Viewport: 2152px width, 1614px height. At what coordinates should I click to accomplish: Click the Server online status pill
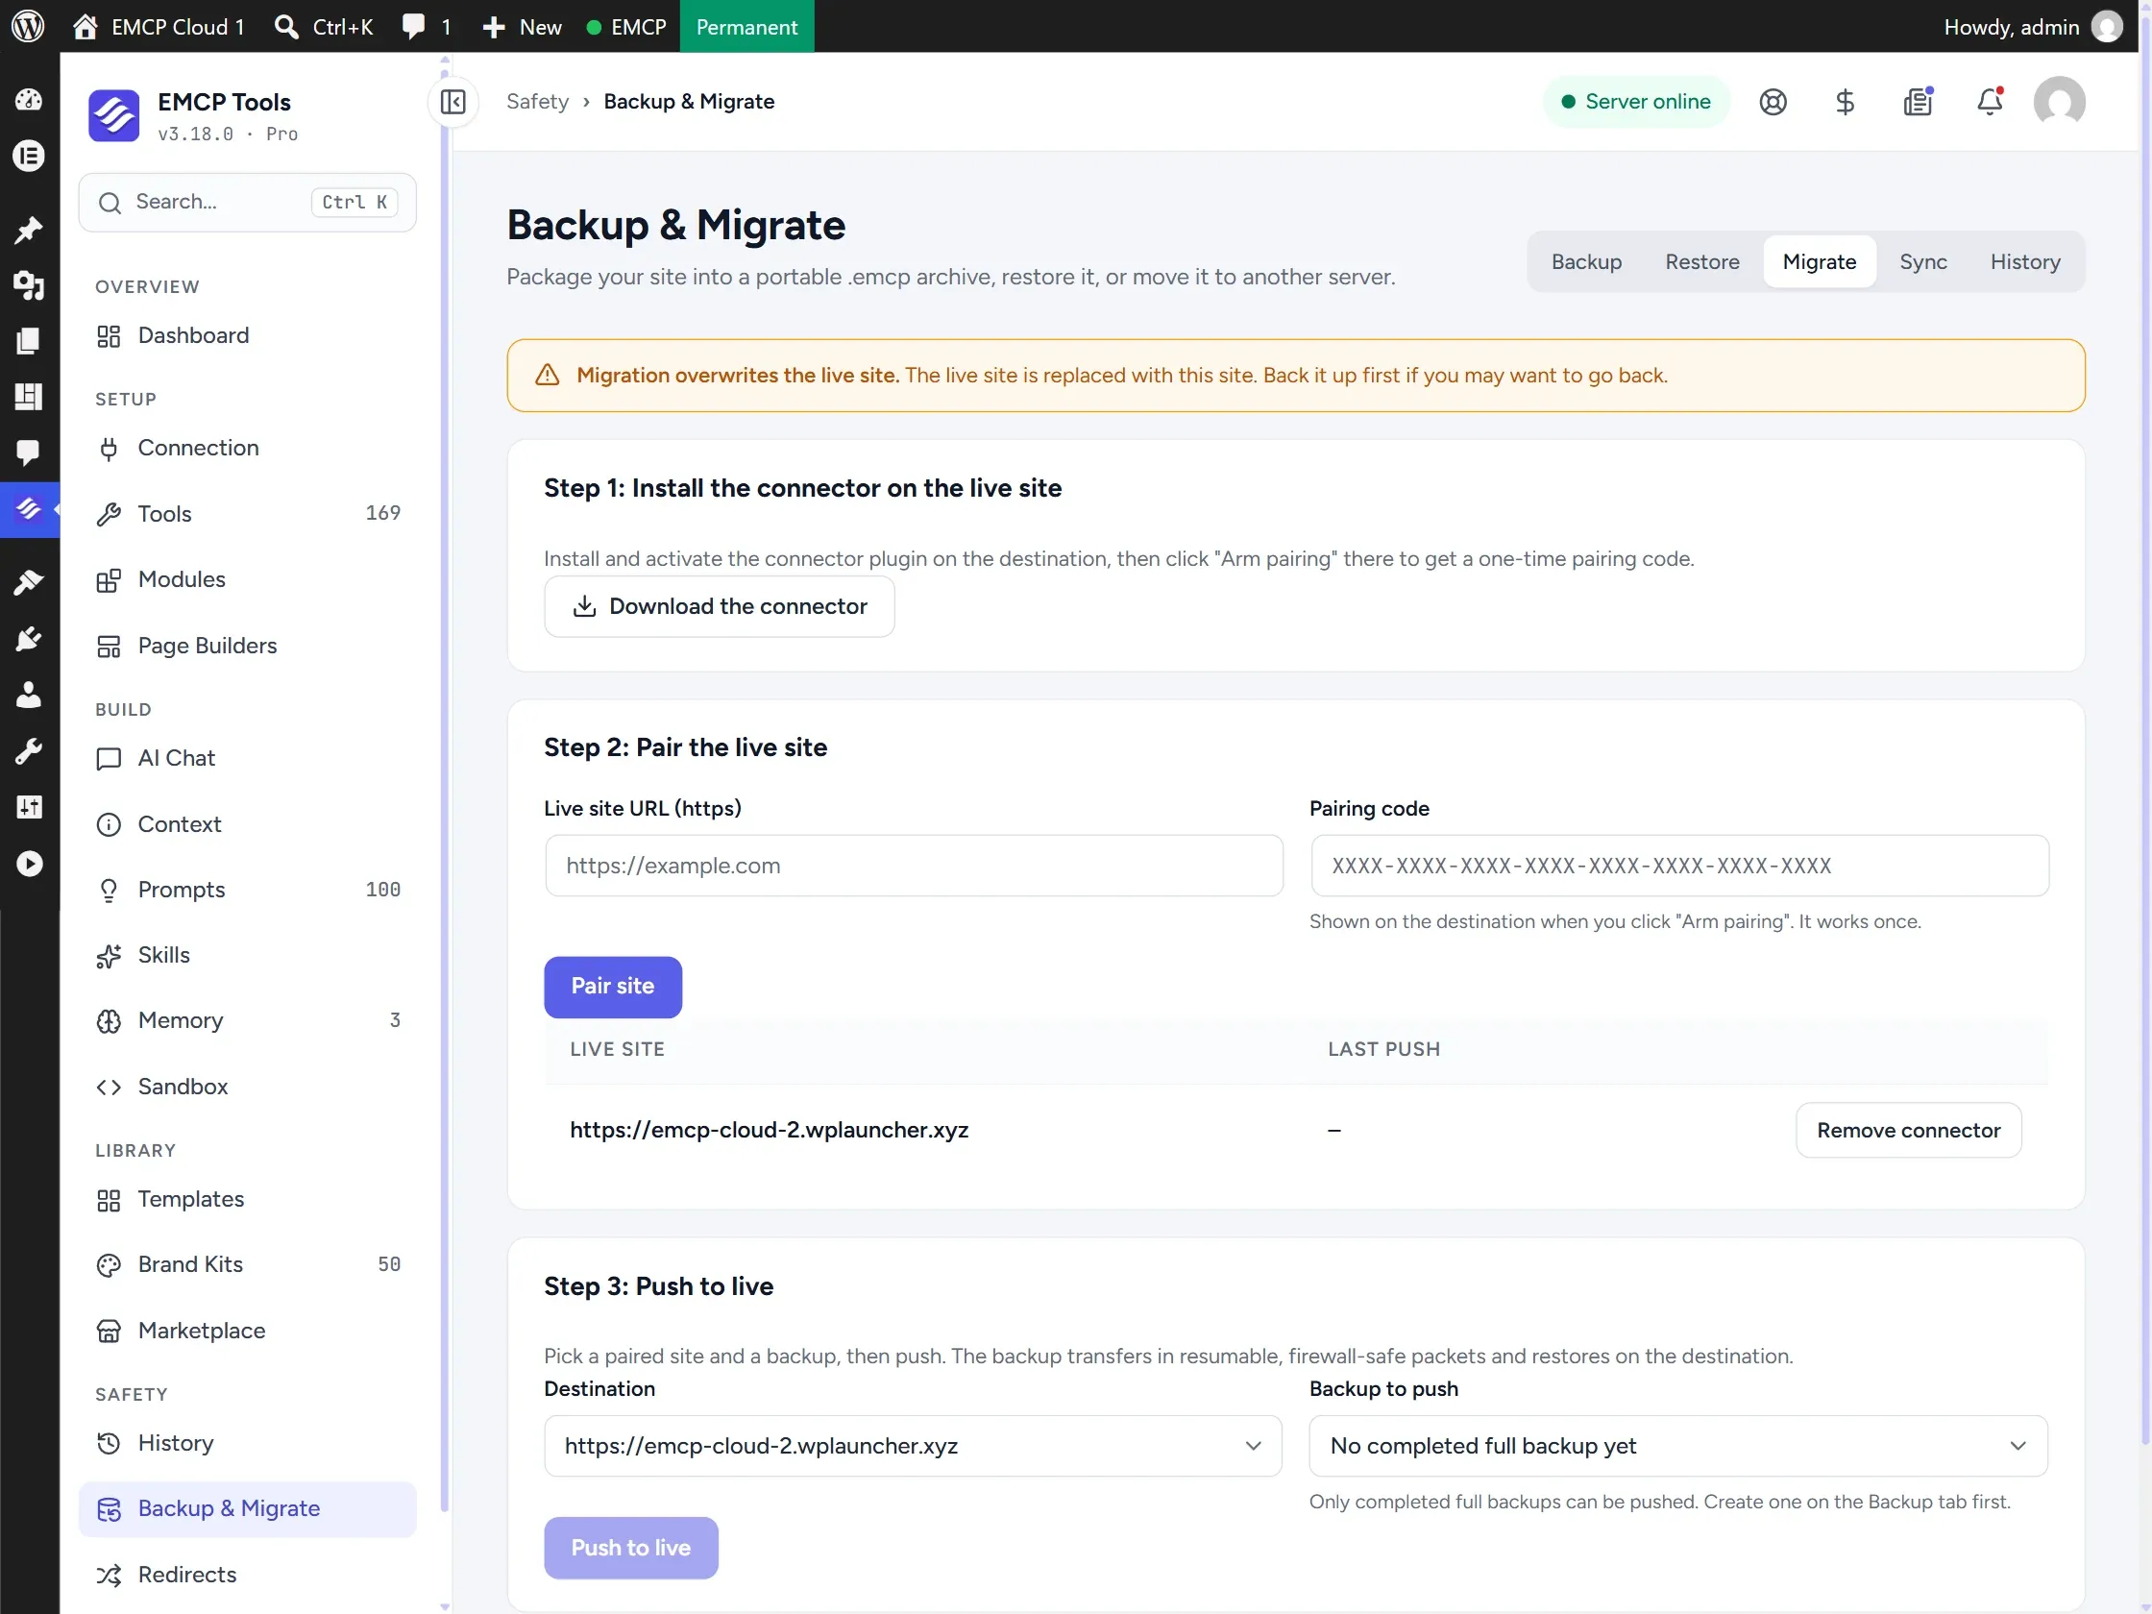(1635, 101)
